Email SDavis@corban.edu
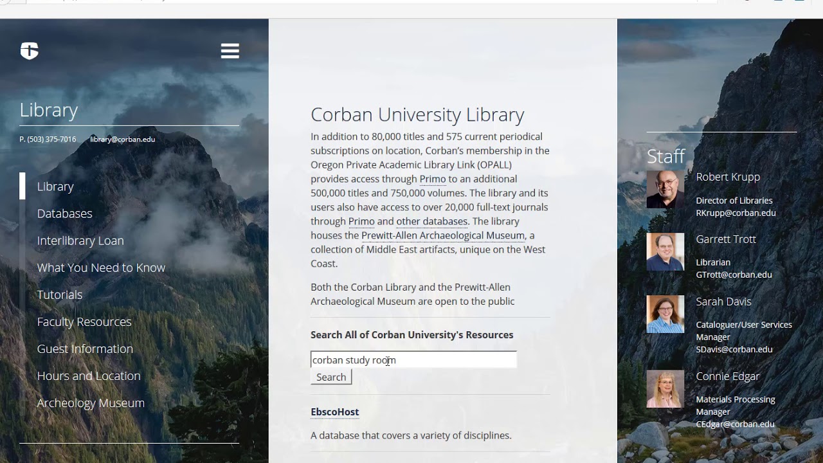823x463 pixels. tap(734, 349)
